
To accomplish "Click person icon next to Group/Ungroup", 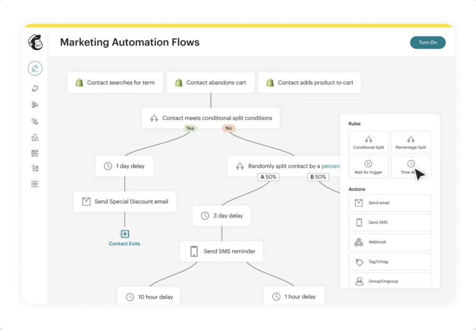I will pyautogui.click(x=359, y=282).
